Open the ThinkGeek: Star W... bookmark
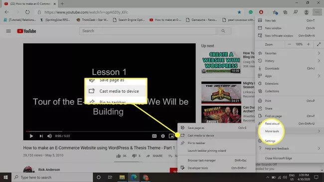324x182 pixels. [x=92, y=20]
